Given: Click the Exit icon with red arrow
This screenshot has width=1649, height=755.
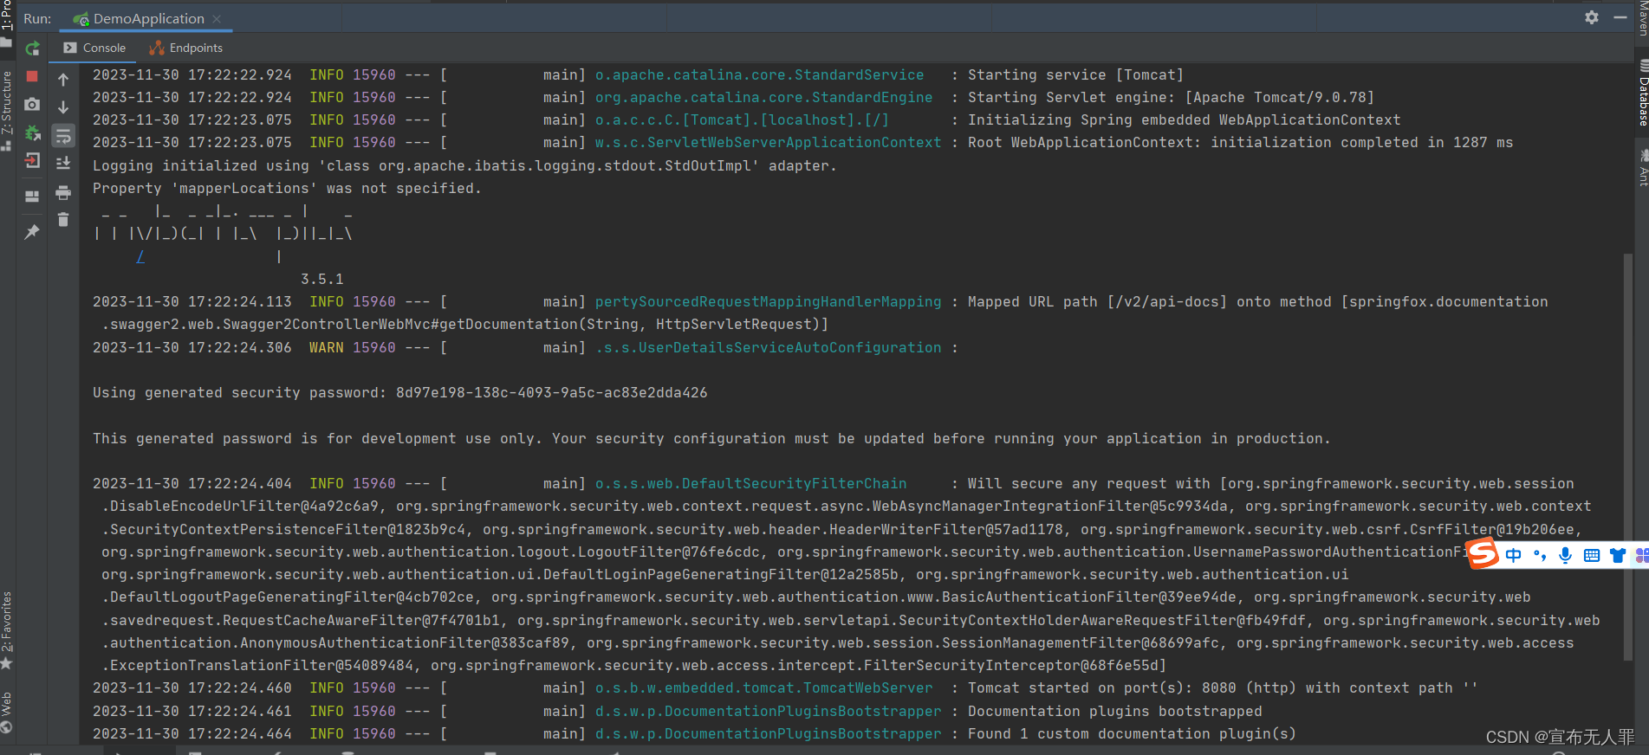Looking at the screenshot, I should click(x=32, y=160).
